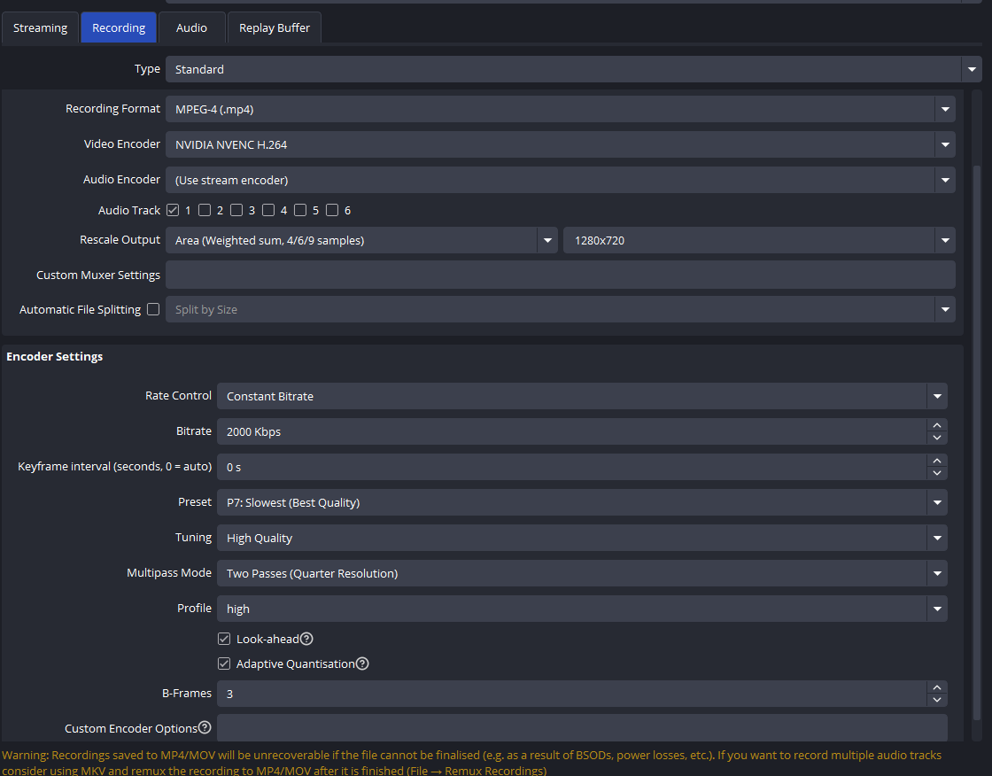The width and height of the screenshot is (992, 776).
Task: Increase the B-Frames value
Action: [x=937, y=687]
